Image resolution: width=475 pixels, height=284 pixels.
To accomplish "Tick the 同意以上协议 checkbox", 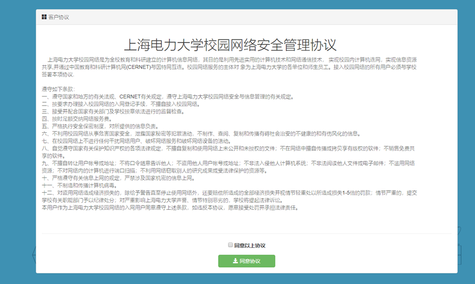I will click(230, 245).
